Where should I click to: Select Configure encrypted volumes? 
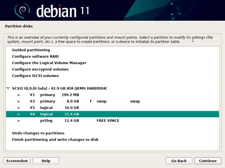(x=40, y=69)
